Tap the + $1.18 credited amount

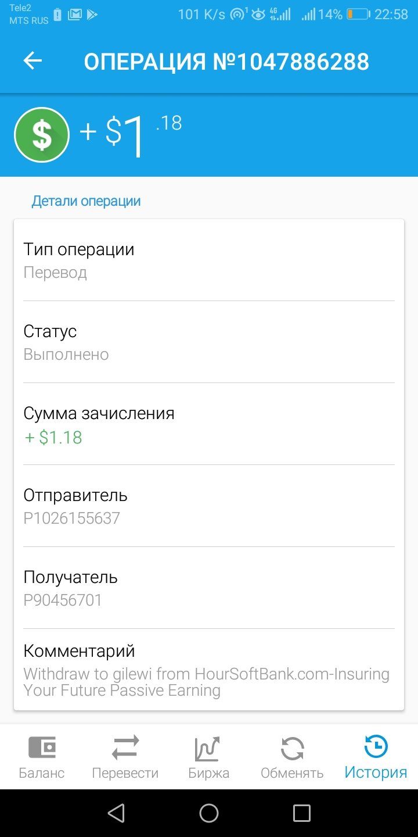click(x=53, y=437)
